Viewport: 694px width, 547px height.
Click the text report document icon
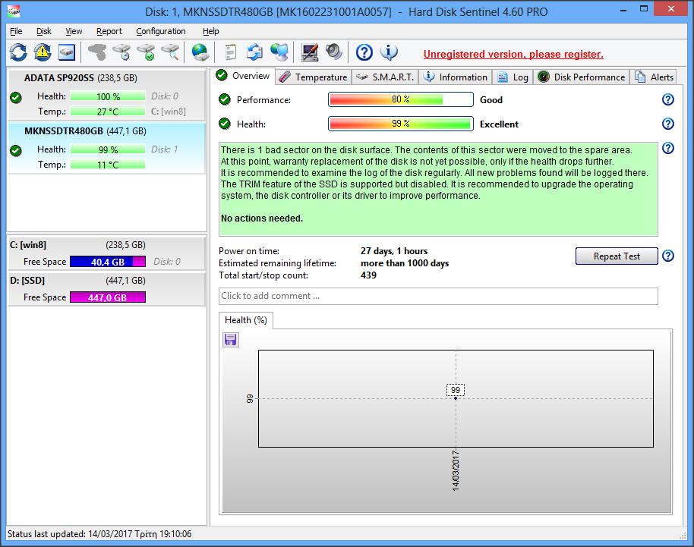230,52
